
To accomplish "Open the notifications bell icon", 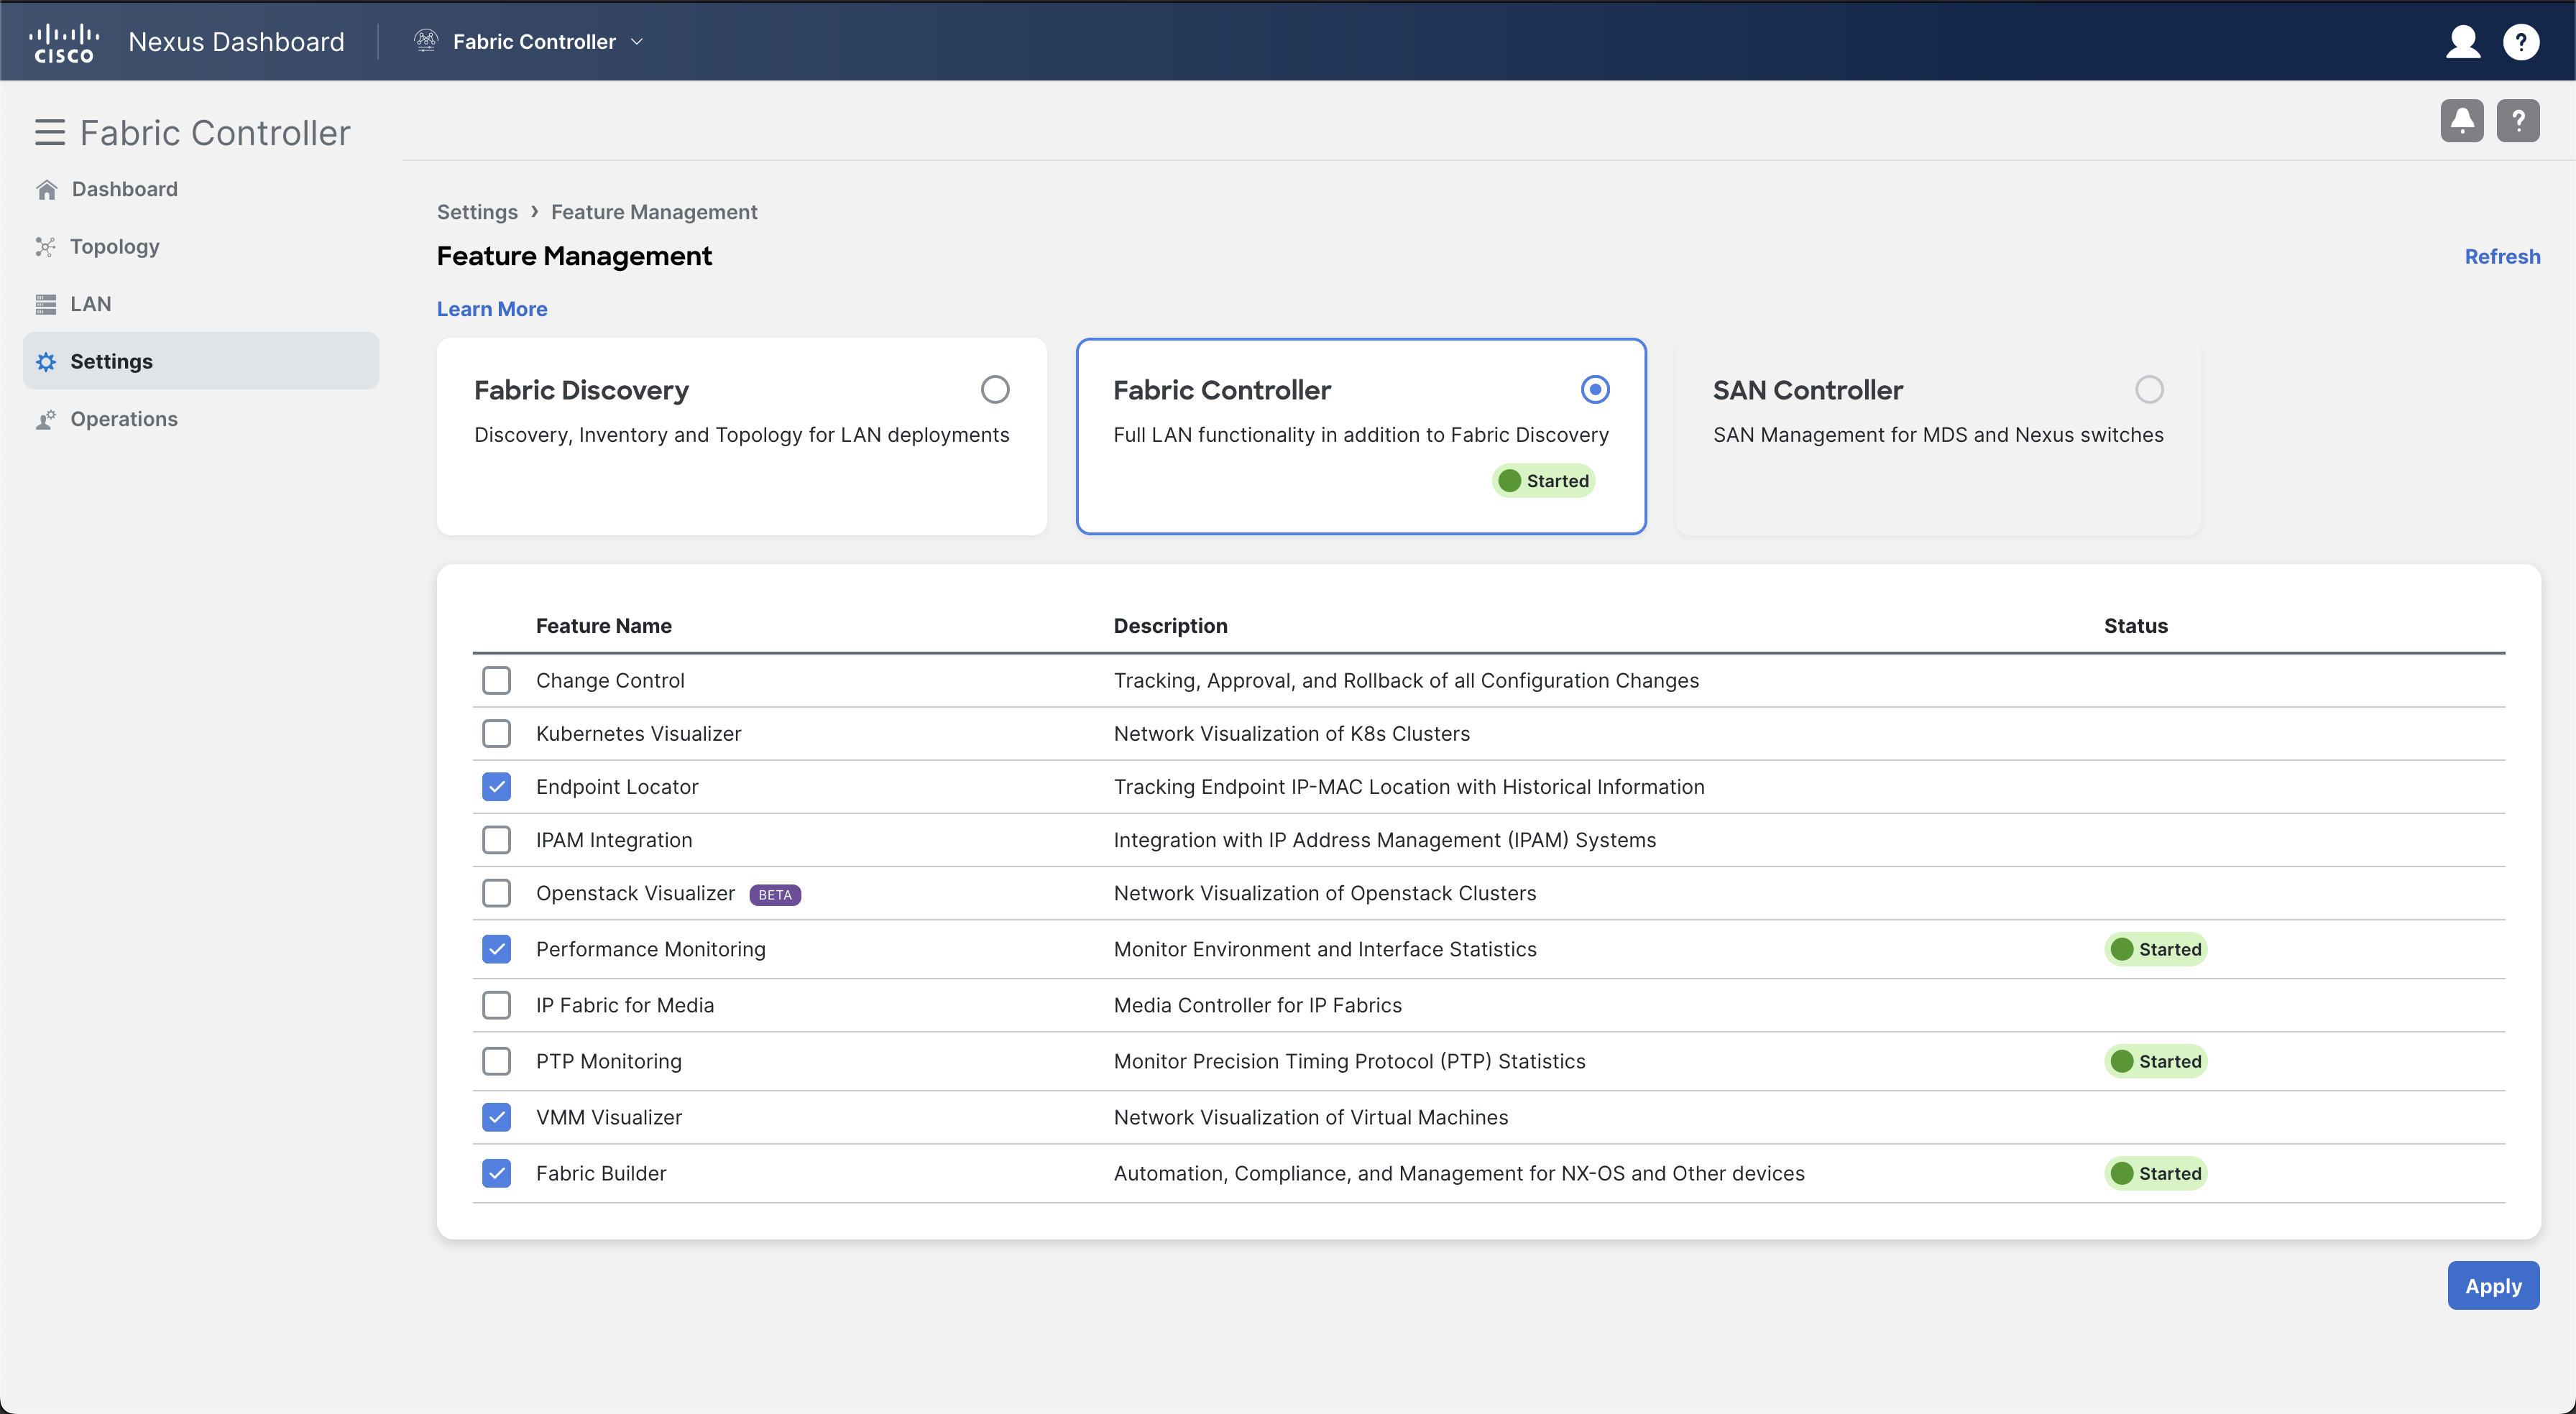I will coord(2461,121).
